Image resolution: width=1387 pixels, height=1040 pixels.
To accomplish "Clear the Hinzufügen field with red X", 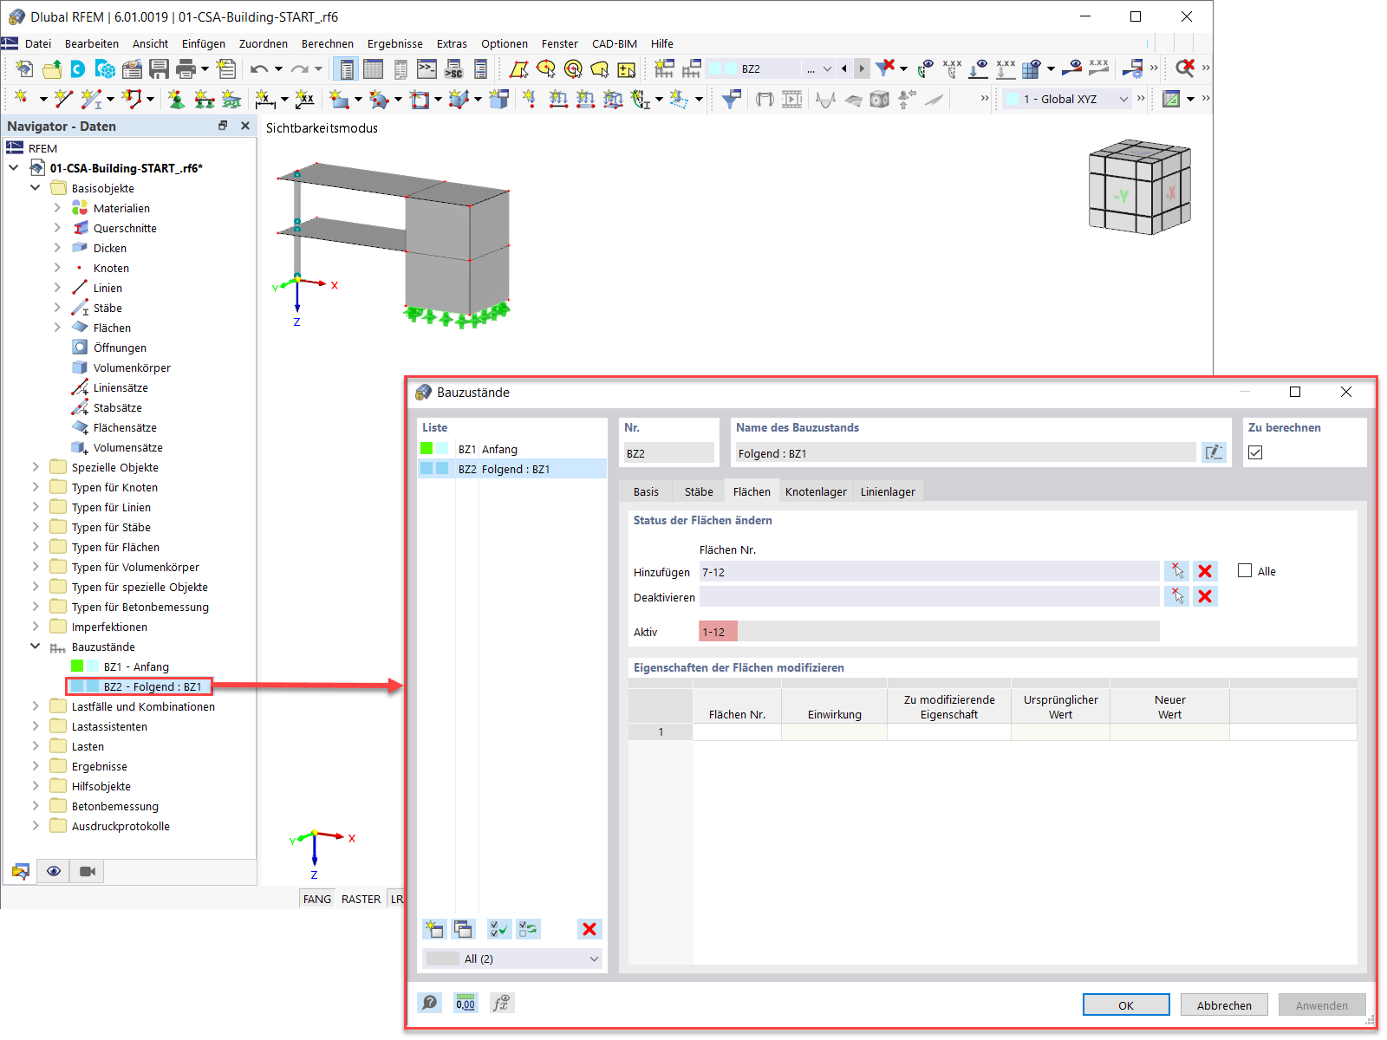I will [1205, 571].
